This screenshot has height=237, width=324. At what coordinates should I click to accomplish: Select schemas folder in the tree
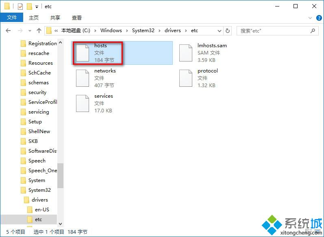pos(39,83)
